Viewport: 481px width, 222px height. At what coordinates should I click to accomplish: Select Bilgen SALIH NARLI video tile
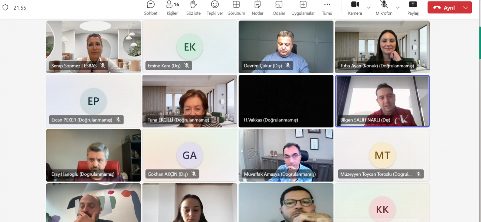pyautogui.click(x=382, y=101)
